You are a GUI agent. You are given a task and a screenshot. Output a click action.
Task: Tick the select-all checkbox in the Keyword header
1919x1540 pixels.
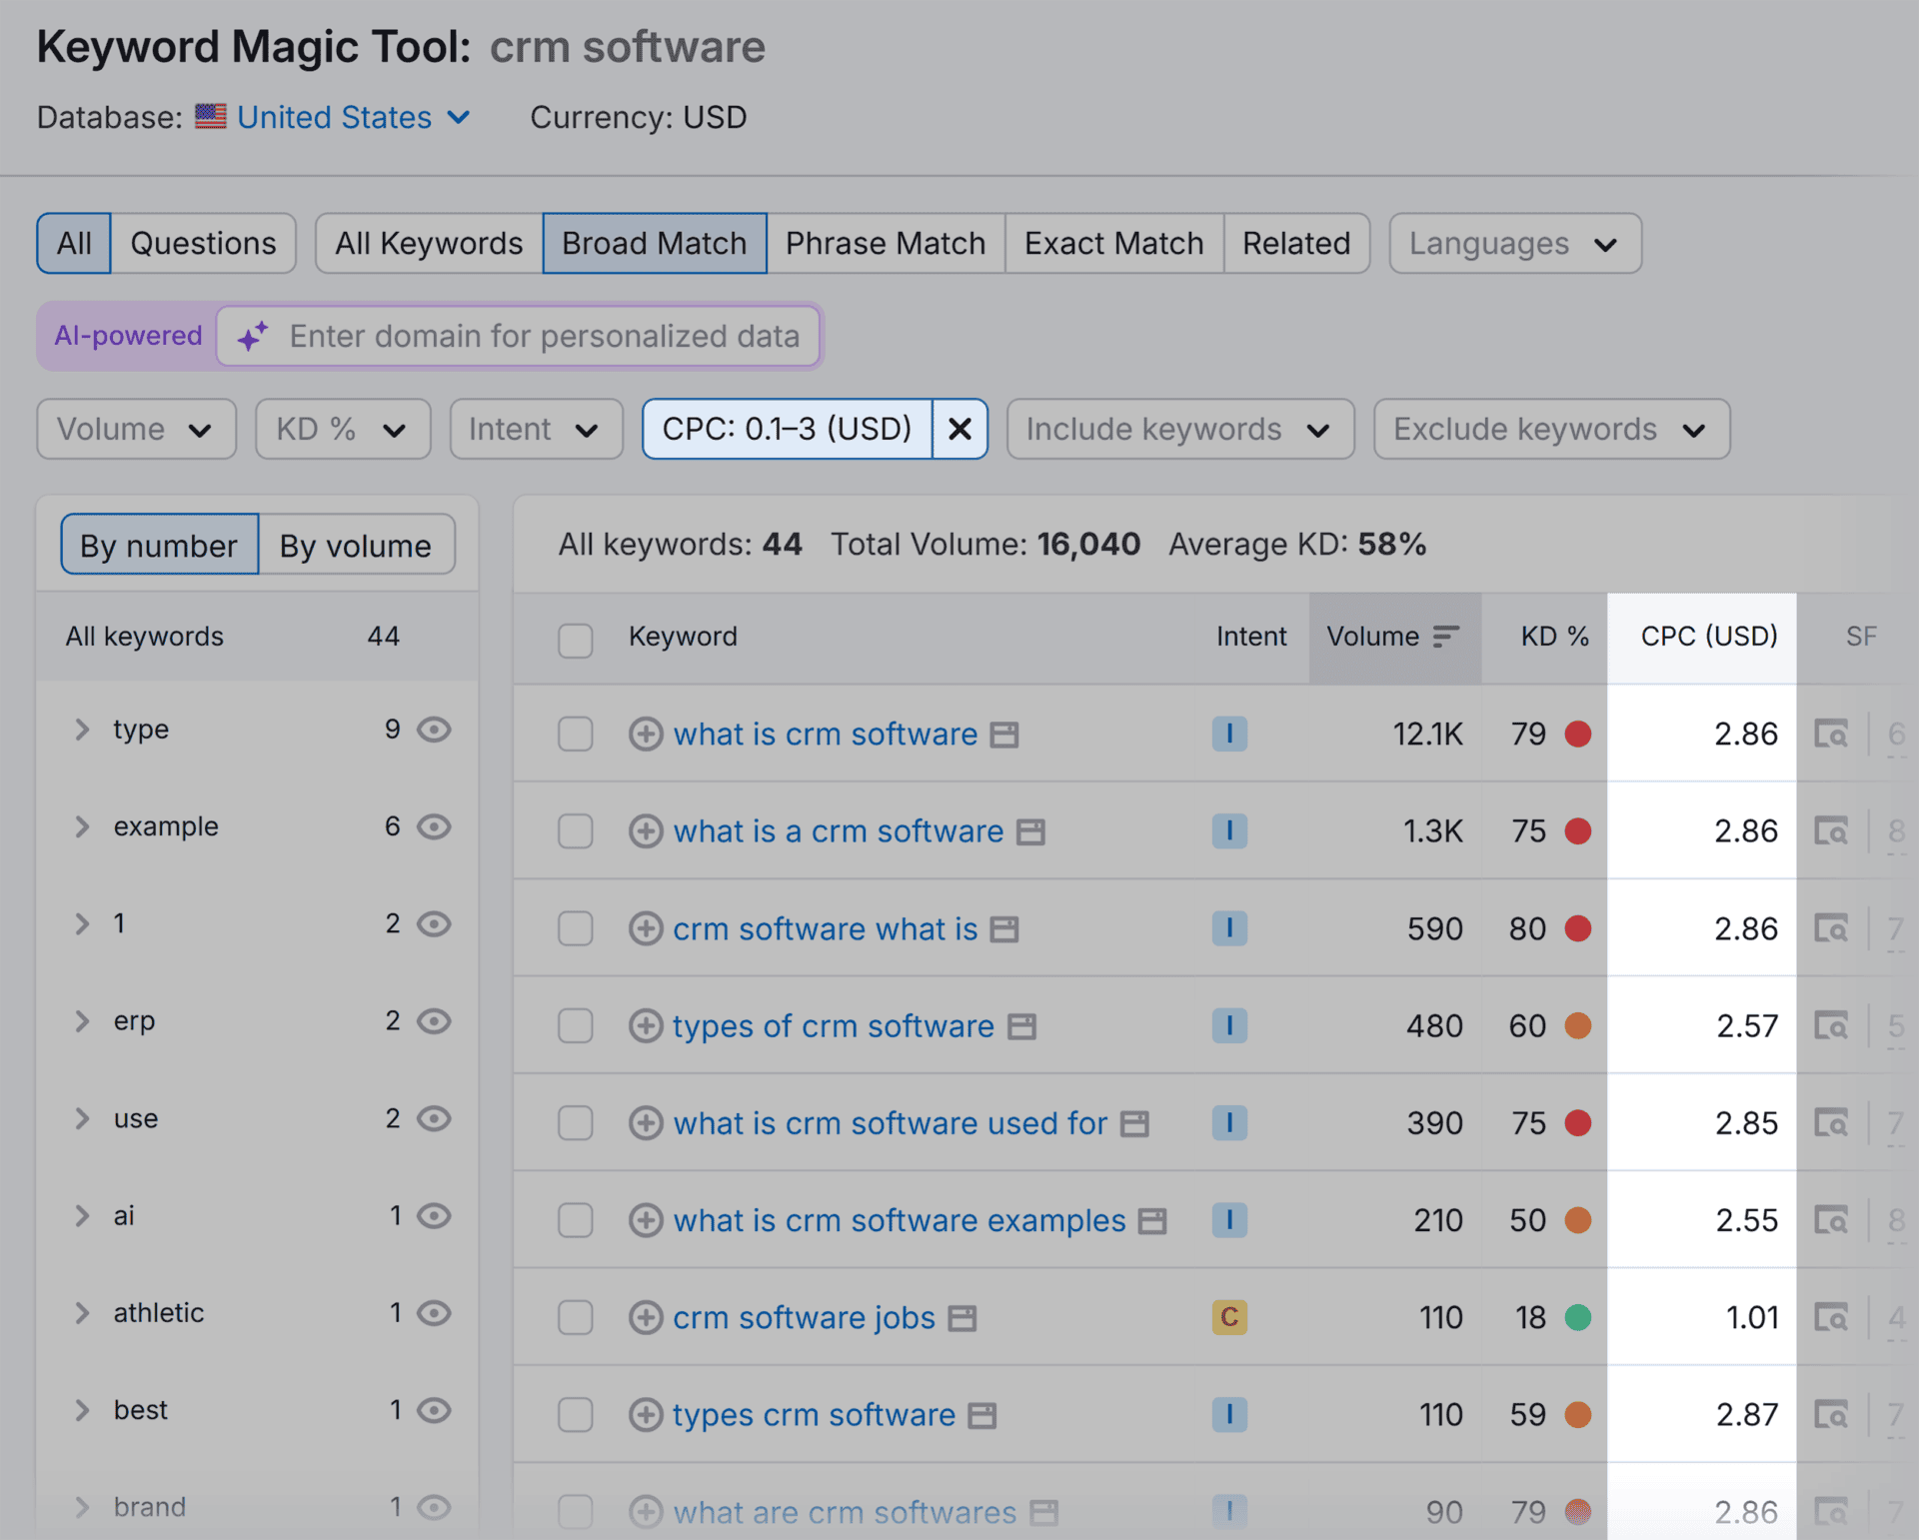[576, 640]
